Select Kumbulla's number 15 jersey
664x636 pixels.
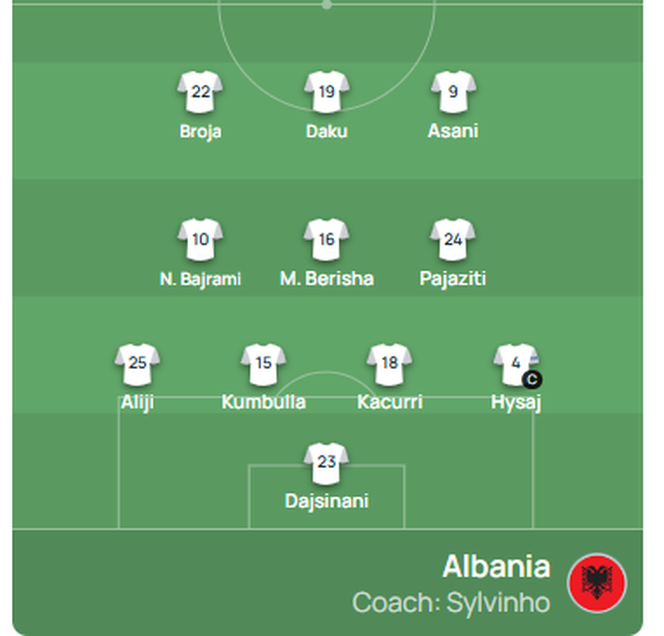263,364
